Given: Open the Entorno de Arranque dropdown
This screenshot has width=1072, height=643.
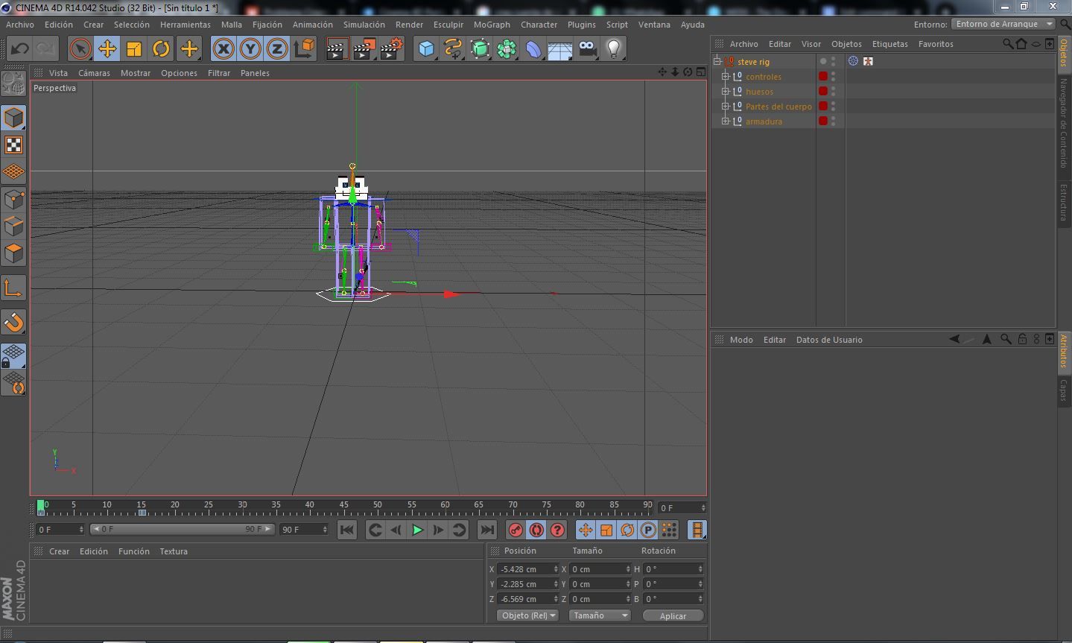Looking at the screenshot, I should [x=1003, y=24].
